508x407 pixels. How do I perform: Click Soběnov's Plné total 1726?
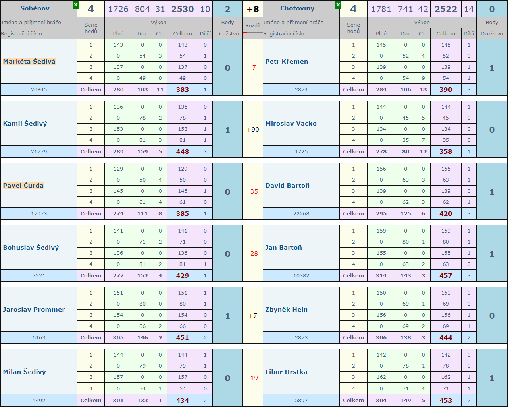pyautogui.click(x=118, y=9)
